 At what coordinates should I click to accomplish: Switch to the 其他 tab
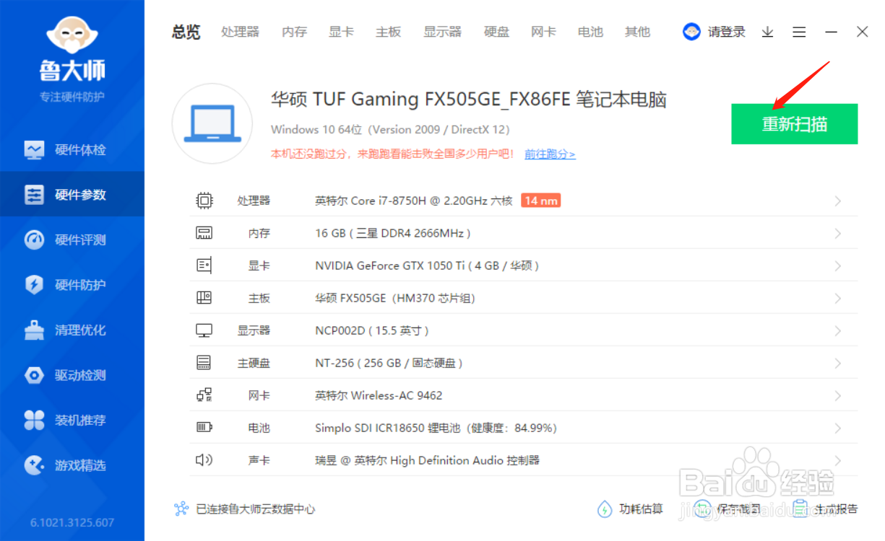tap(637, 32)
